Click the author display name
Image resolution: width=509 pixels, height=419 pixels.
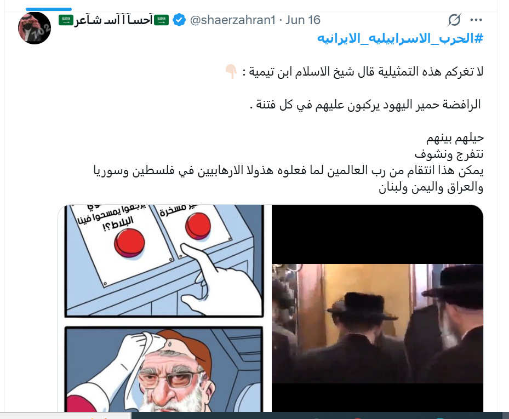(x=113, y=20)
